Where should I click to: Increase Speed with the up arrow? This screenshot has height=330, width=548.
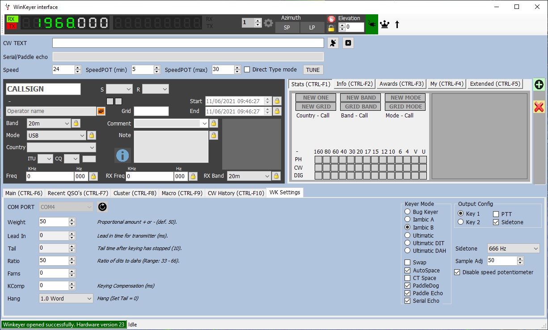click(78, 67)
